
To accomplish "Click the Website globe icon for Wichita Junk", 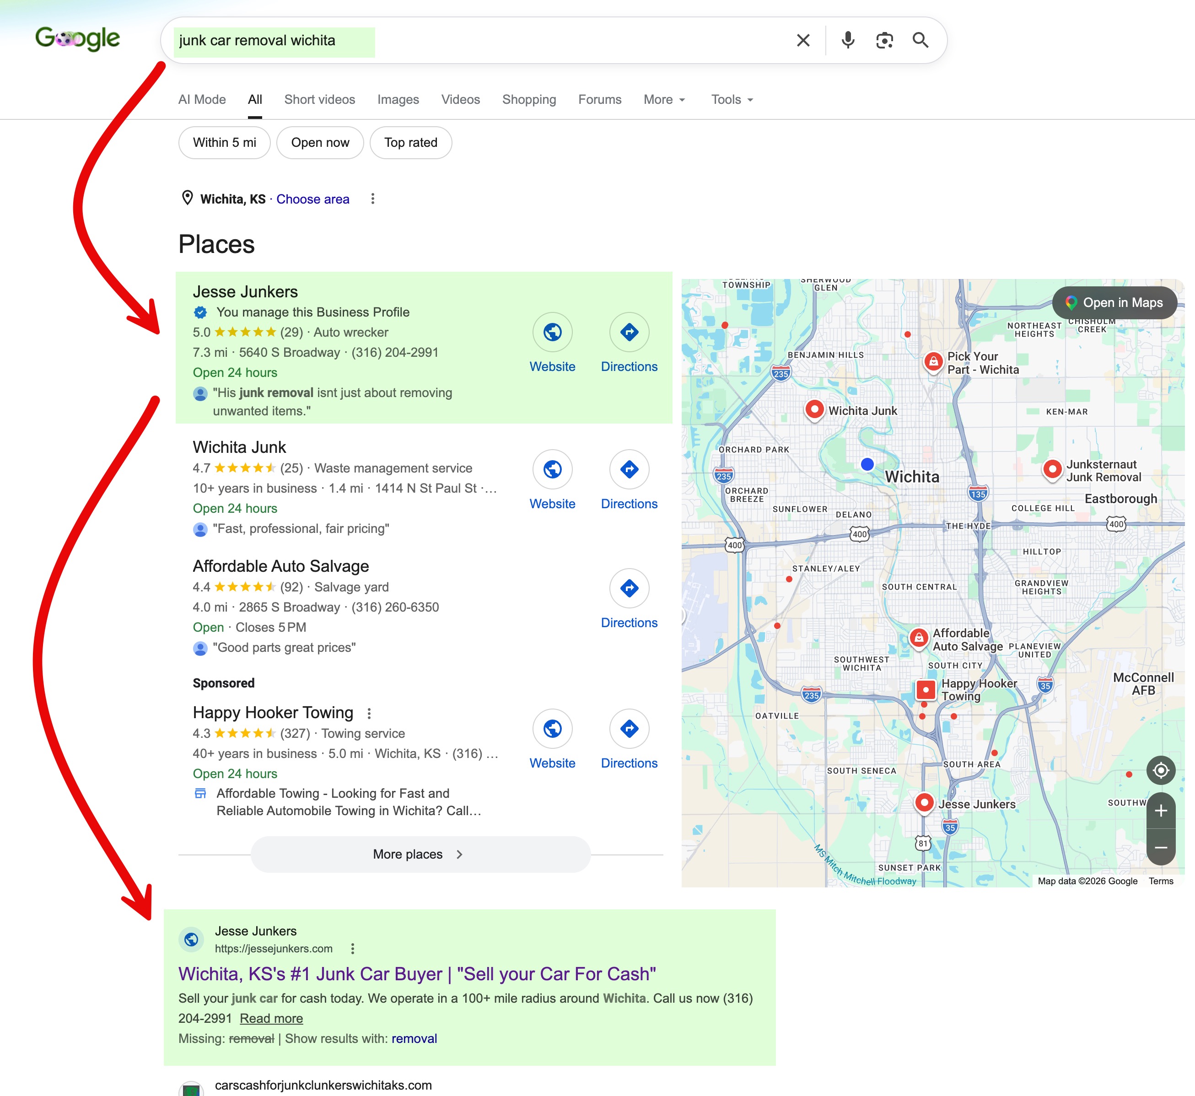I will pyautogui.click(x=552, y=469).
